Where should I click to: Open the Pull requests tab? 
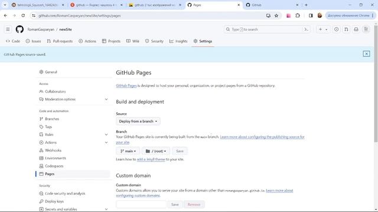coord(60,41)
